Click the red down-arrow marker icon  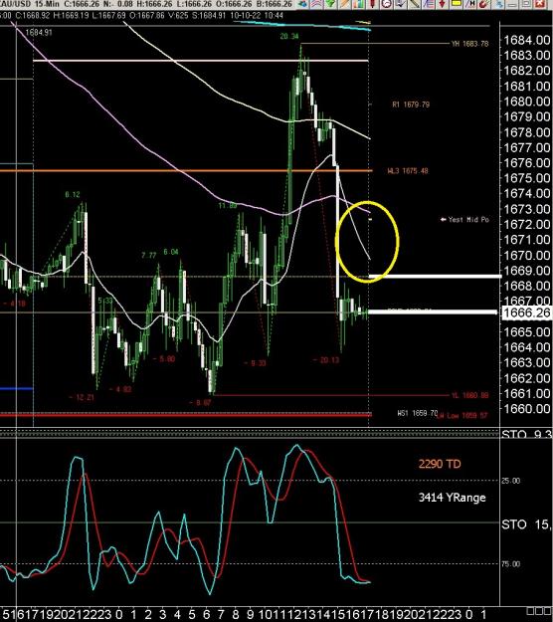click(x=442, y=4)
